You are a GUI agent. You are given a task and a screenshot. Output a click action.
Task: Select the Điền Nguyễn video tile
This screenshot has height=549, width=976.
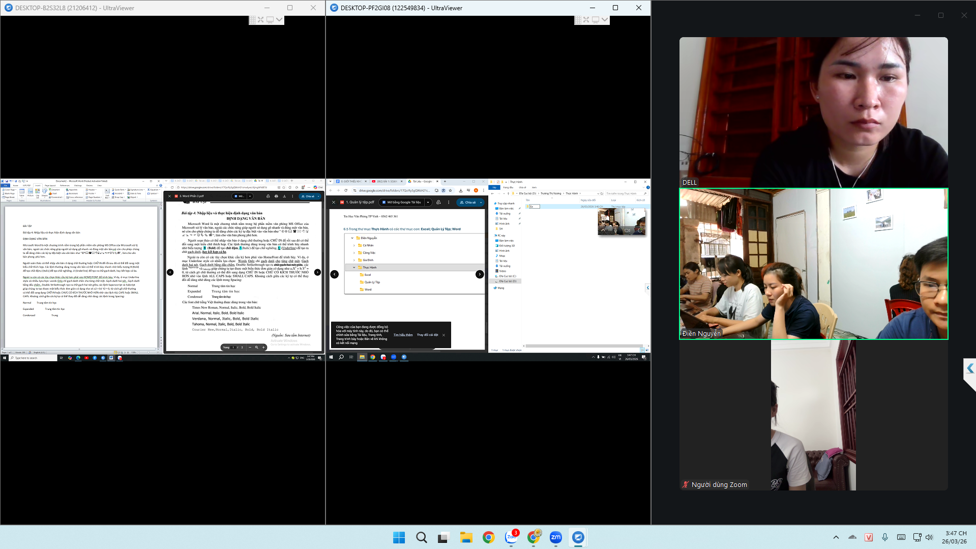tap(813, 264)
